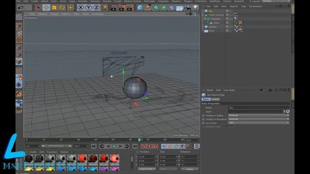The width and height of the screenshot is (310, 174).
Task: Click the Apply button in Coordinates
Action: (x=189, y=169)
